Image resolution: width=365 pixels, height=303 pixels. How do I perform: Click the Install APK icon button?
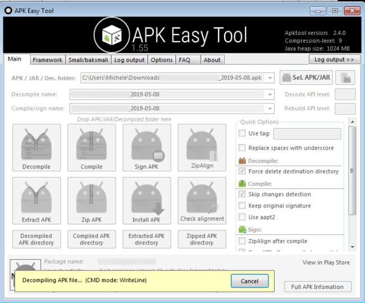(x=147, y=201)
